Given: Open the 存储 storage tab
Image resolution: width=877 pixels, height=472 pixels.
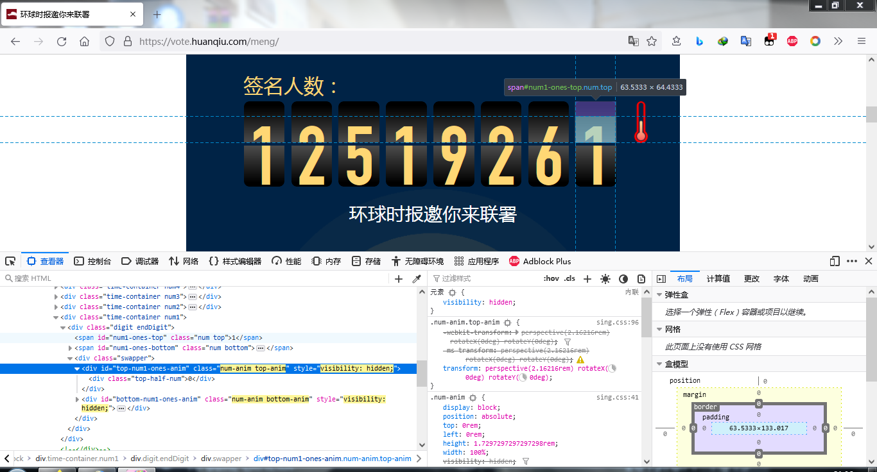Looking at the screenshot, I should pyautogui.click(x=366, y=261).
